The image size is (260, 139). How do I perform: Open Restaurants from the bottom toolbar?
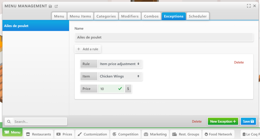pyautogui.click(x=38, y=134)
